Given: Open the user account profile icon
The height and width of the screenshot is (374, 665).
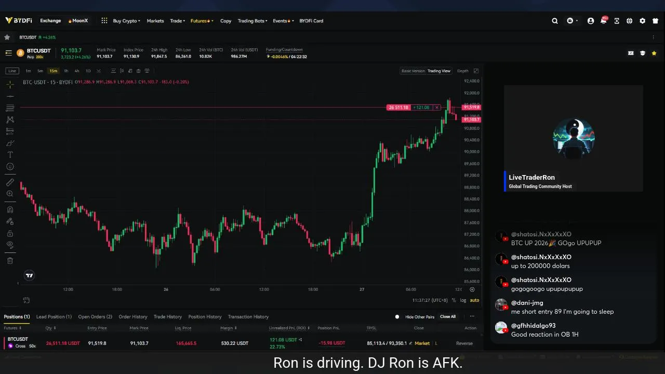Looking at the screenshot, I should [591, 21].
